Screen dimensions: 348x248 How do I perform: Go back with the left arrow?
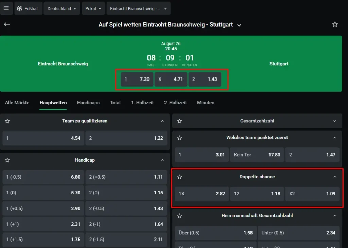pyautogui.click(x=7, y=24)
